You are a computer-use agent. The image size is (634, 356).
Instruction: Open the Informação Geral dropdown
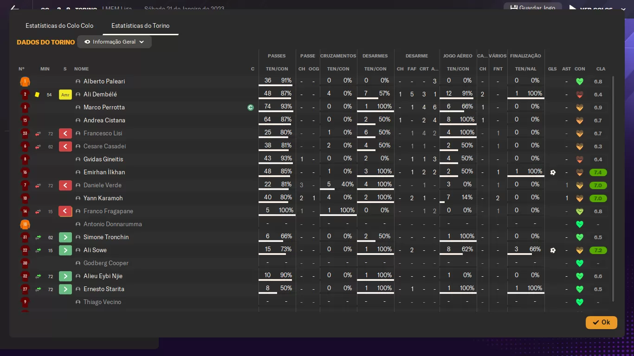pyautogui.click(x=115, y=42)
